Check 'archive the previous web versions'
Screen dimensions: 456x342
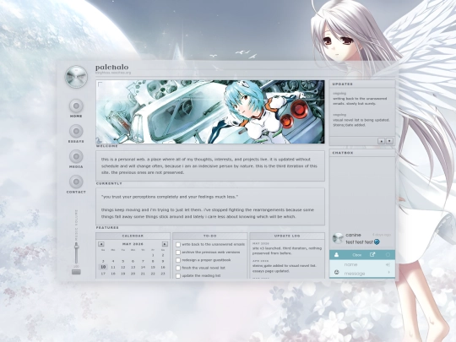coord(178,252)
